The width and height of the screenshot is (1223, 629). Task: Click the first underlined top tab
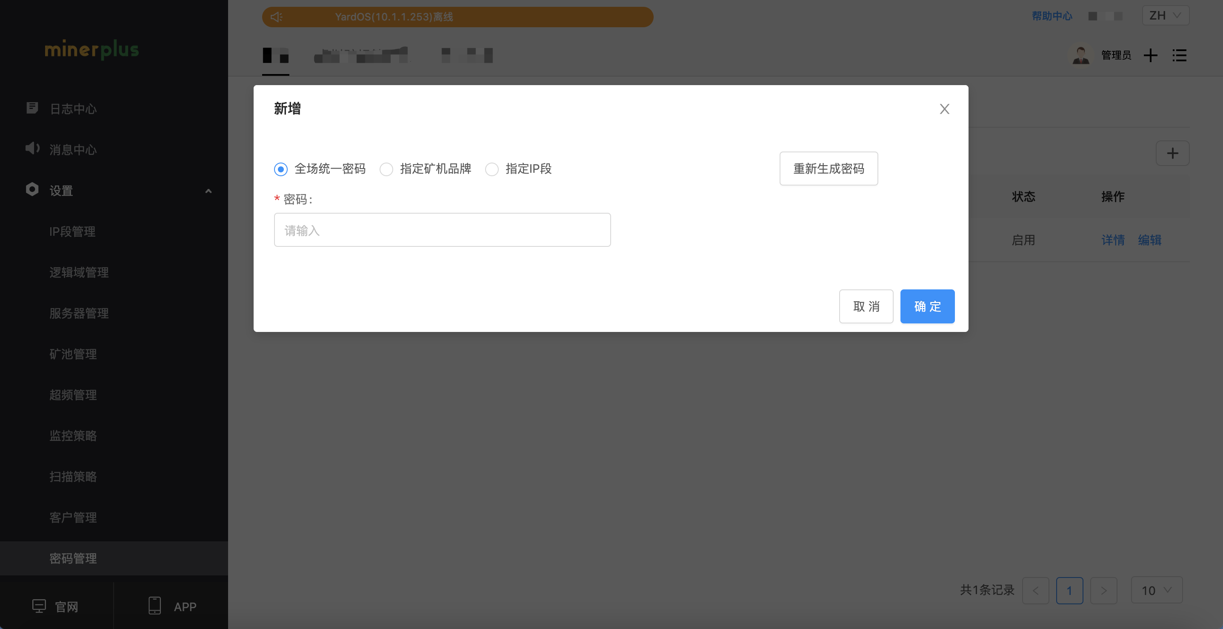point(276,56)
